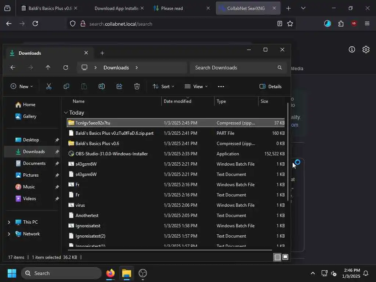Click the Paste clipboard icon in Explorer toolbar
Viewport: 376px width, 282px height.
coord(84,86)
